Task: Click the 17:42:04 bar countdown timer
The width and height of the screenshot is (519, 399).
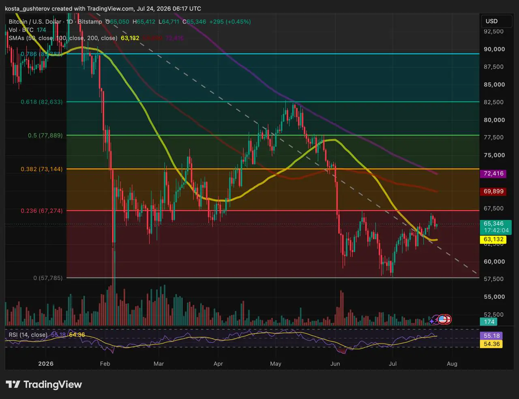Action: click(x=496, y=230)
